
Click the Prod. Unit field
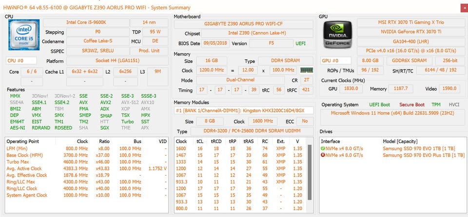click(x=149, y=51)
